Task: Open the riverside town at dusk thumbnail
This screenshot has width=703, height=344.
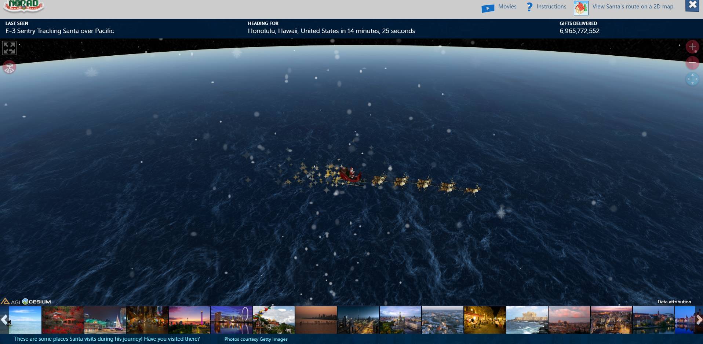Action: pos(653,320)
